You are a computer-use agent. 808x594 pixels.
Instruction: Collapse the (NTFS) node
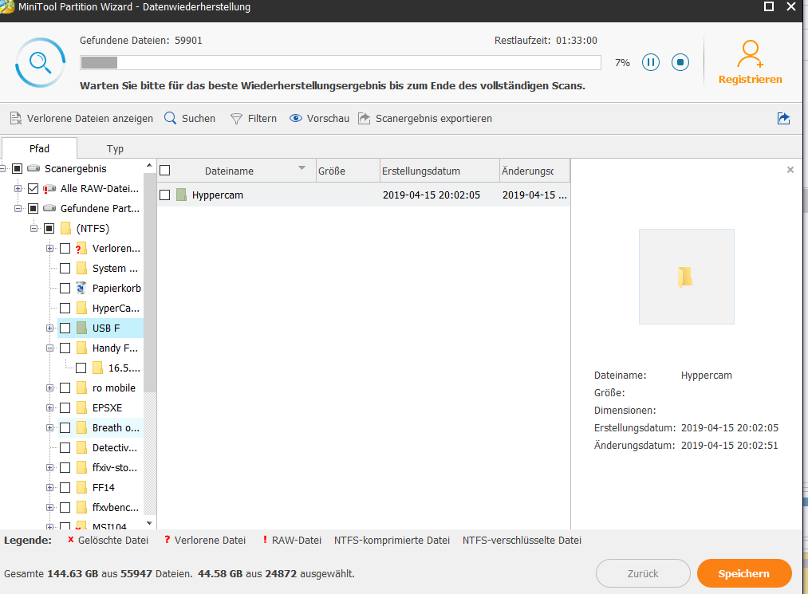click(34, 228)
